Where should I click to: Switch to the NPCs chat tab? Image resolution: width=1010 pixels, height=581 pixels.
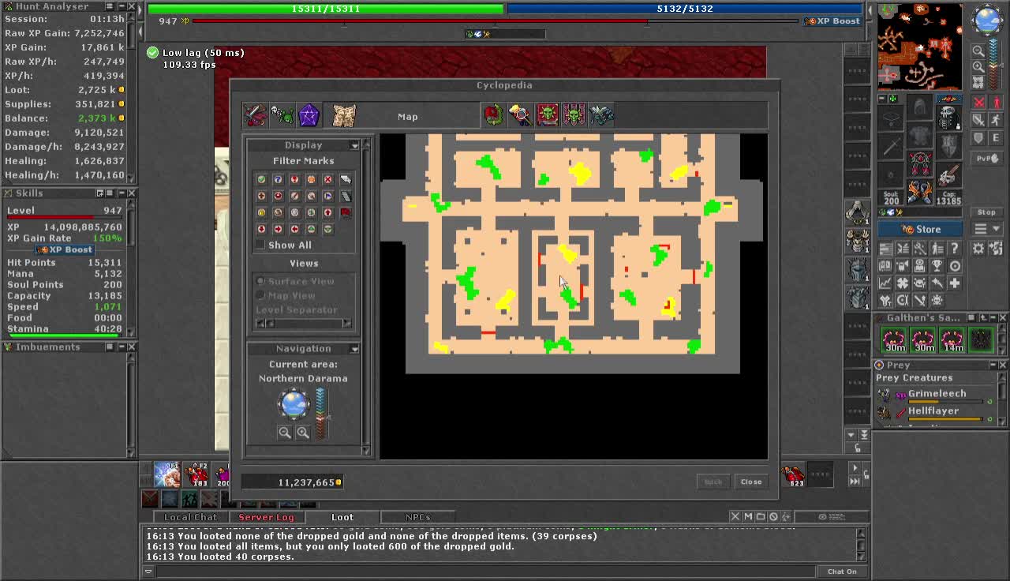(418, 517)
